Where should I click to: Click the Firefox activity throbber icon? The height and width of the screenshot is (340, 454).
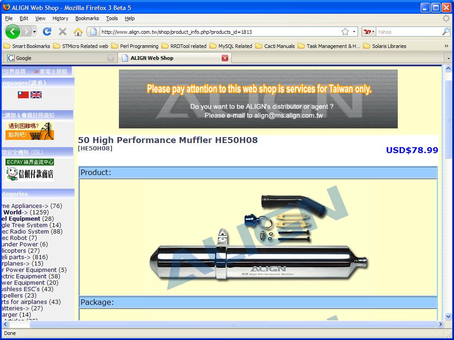(x=446, y=18)
